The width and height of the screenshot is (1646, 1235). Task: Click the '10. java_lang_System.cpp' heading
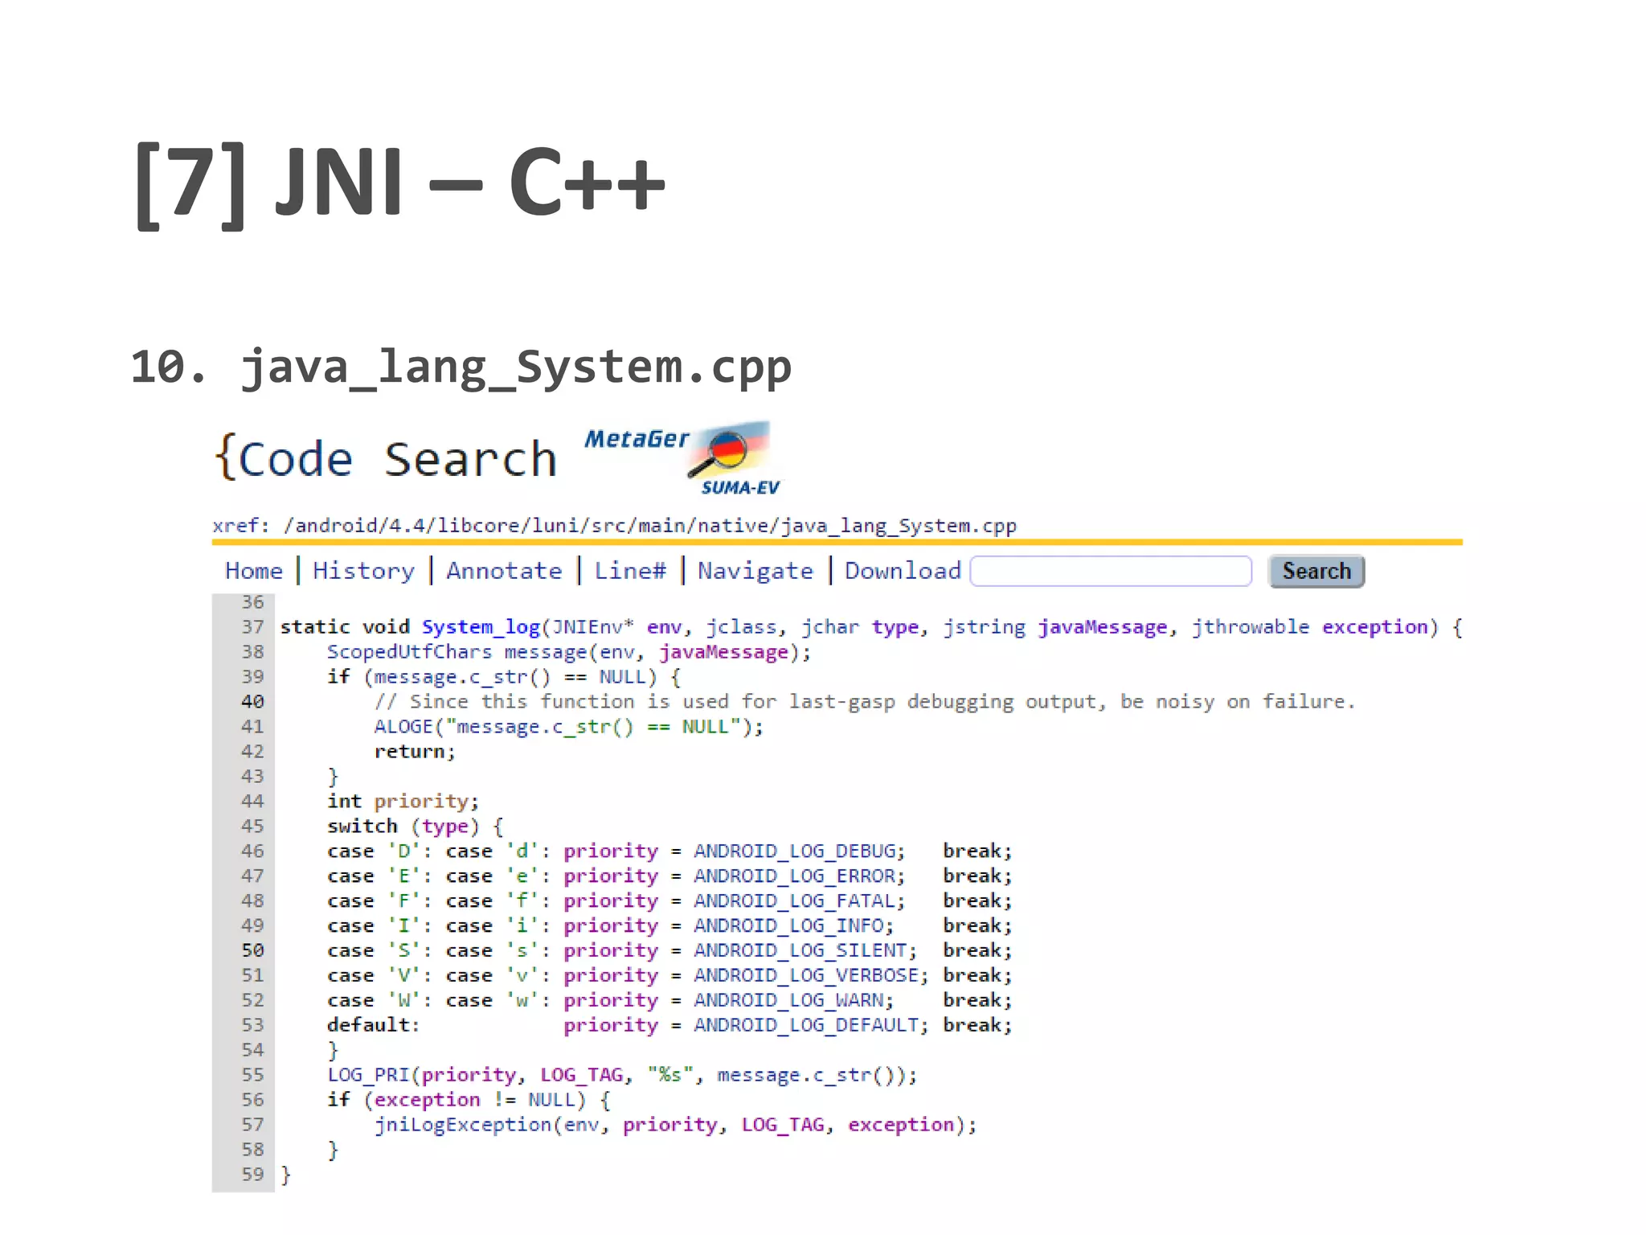(x=461, y=367)
